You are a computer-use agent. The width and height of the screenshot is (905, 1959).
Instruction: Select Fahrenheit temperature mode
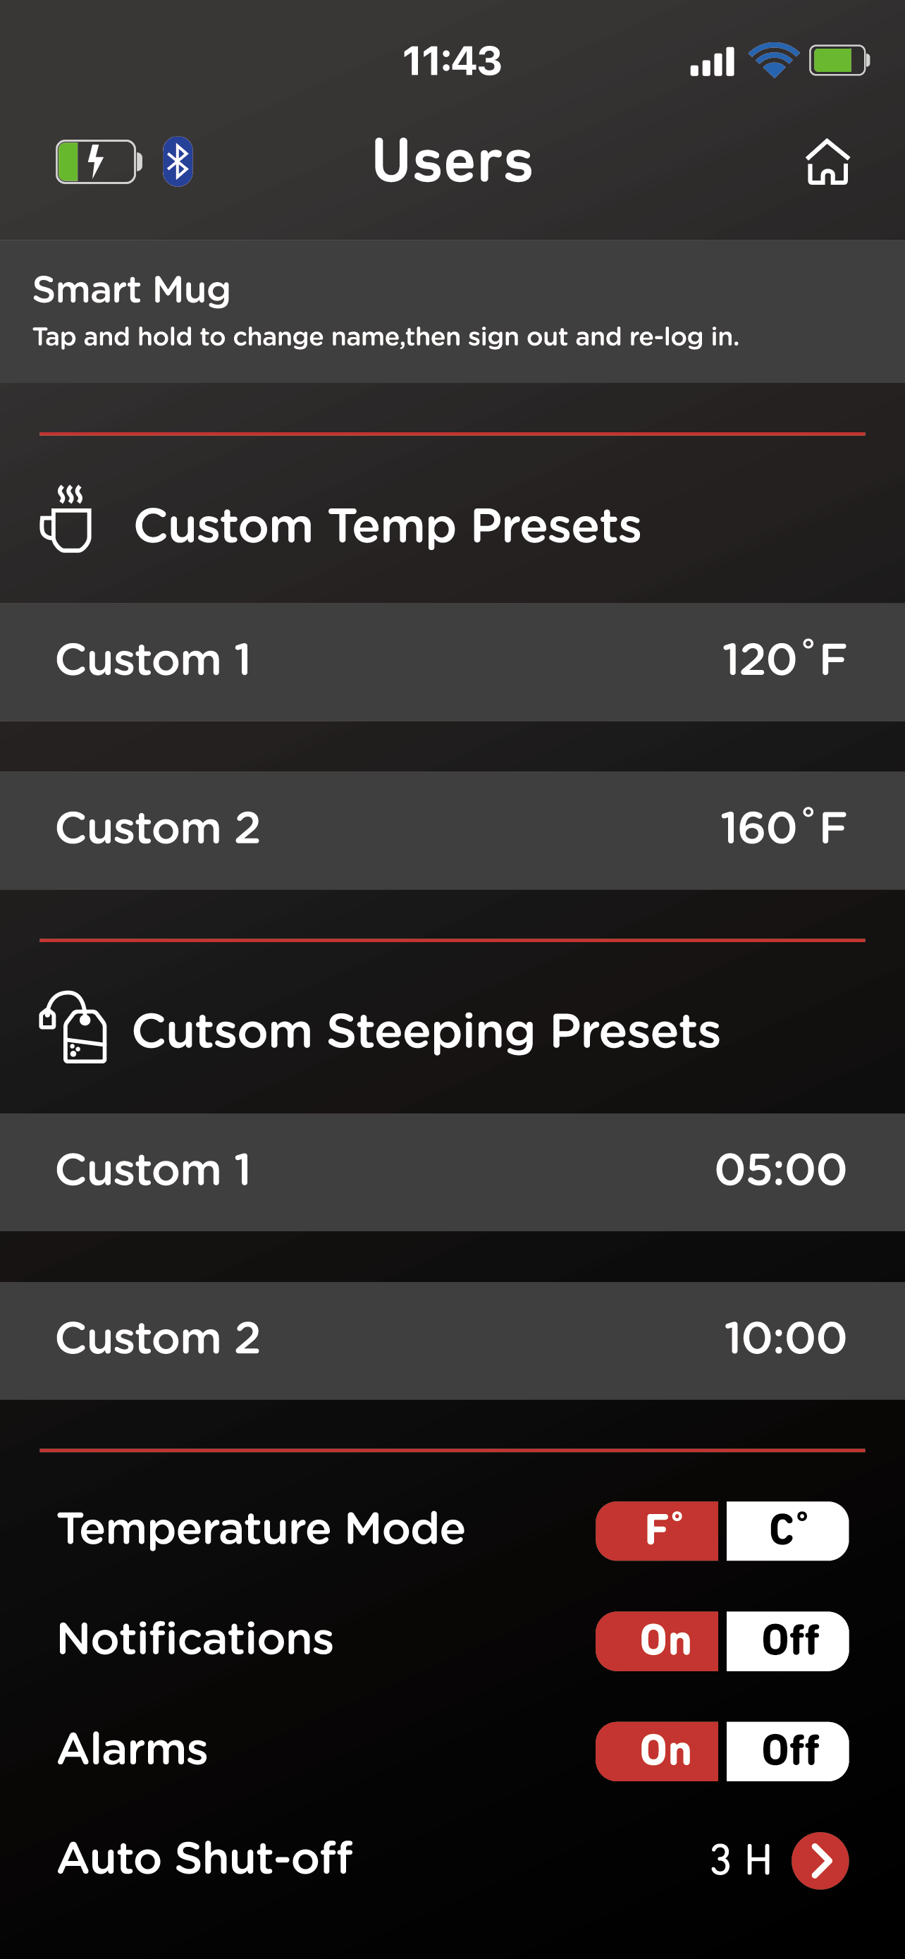(658, 1530)
